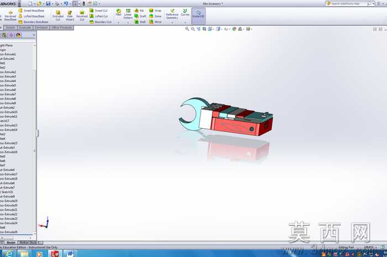Select the Rib tool
387x257 pixels.
tap(139, 11)
